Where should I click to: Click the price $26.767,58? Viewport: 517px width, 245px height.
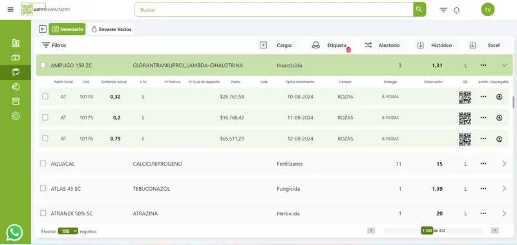[232, 97]
